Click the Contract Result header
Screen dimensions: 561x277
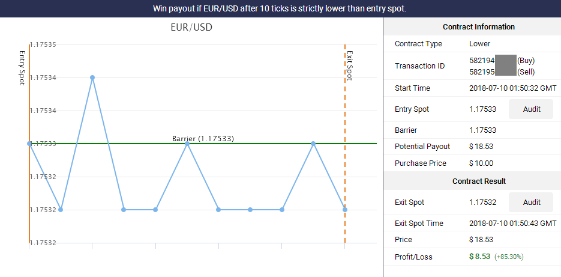[x=479, y=181]
